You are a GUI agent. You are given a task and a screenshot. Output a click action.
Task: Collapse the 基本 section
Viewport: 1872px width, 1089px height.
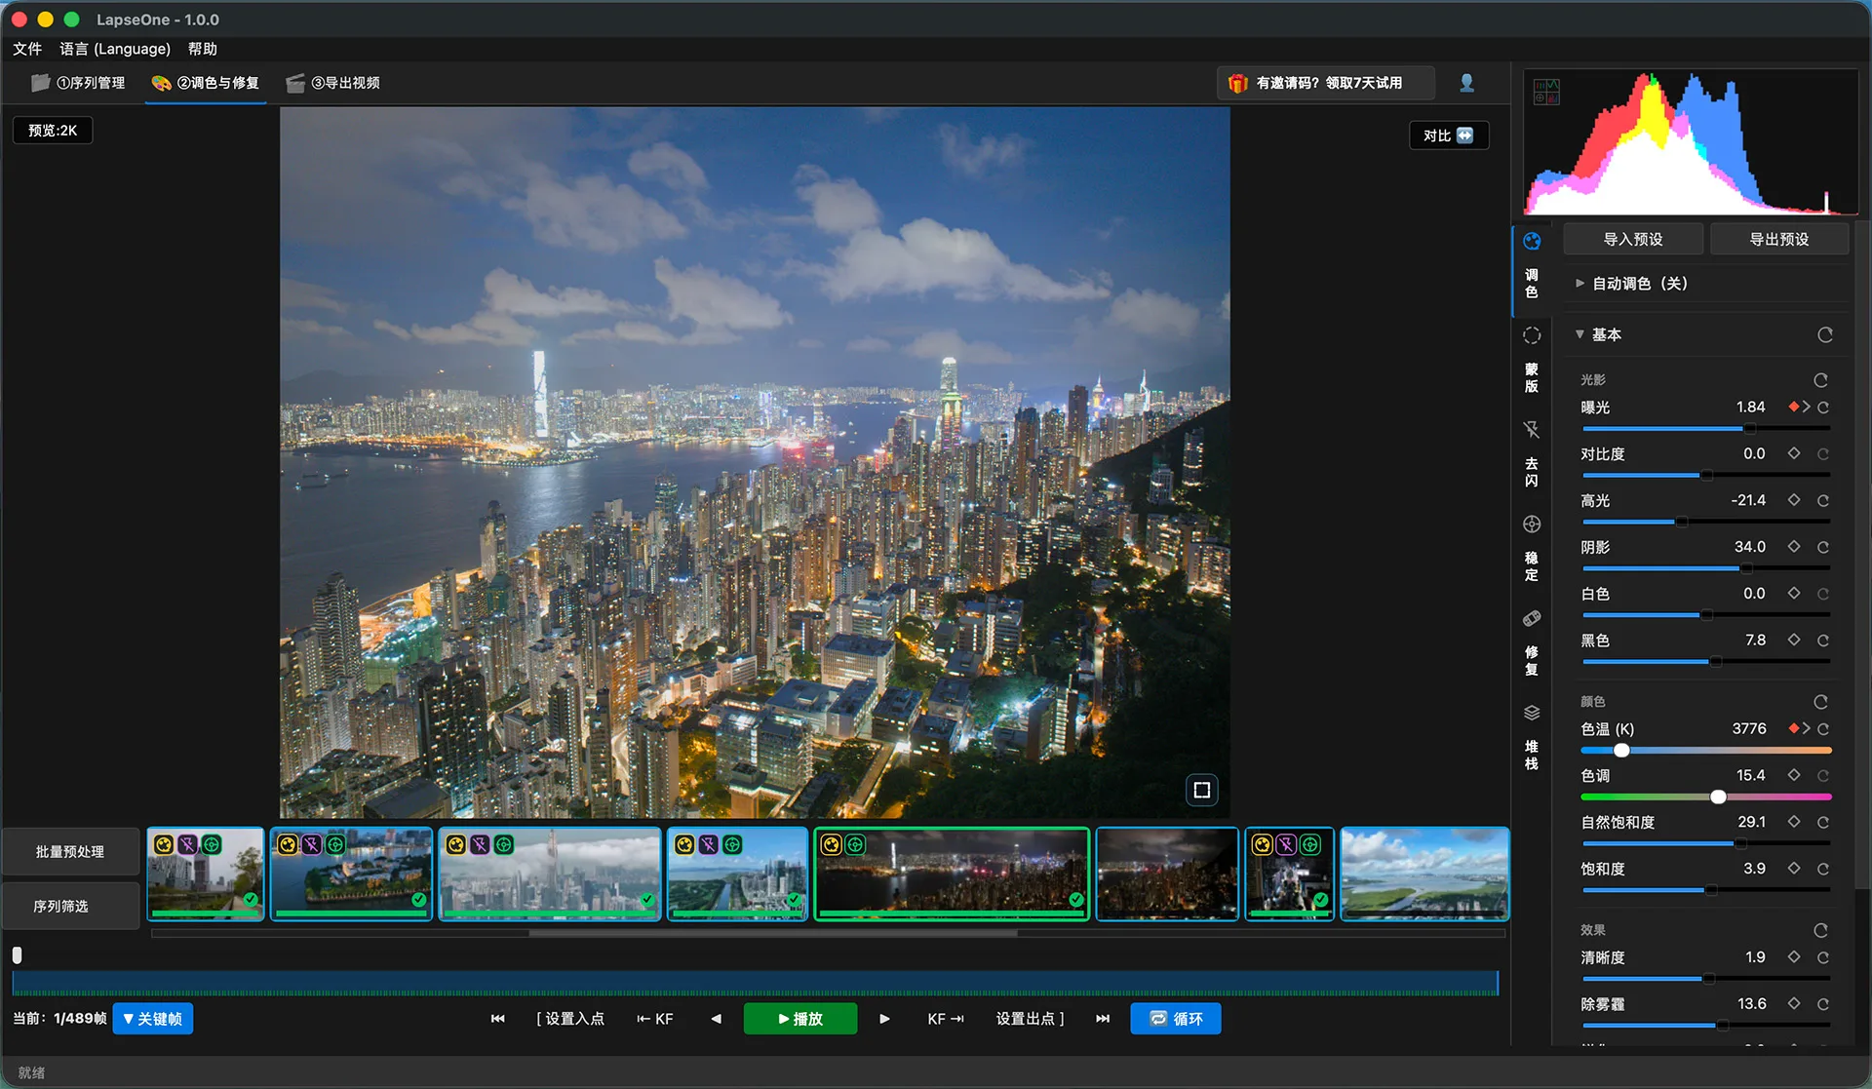[1579, 334]
